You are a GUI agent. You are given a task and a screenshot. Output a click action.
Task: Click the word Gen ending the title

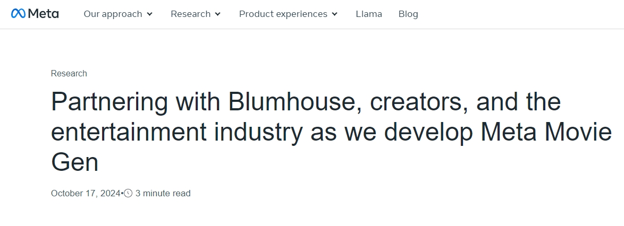coord(74,162)
